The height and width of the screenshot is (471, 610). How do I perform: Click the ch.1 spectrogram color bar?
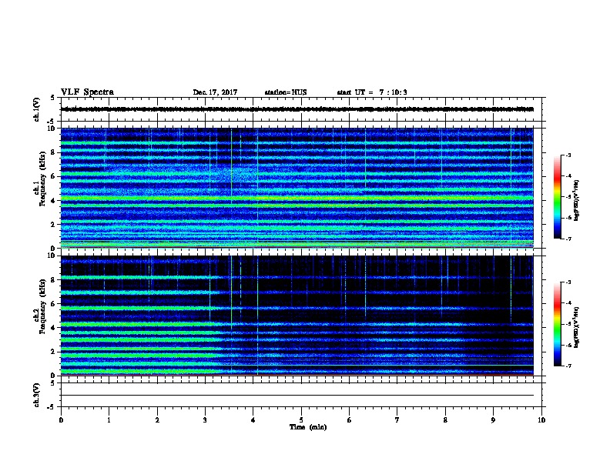click(557, 197)
